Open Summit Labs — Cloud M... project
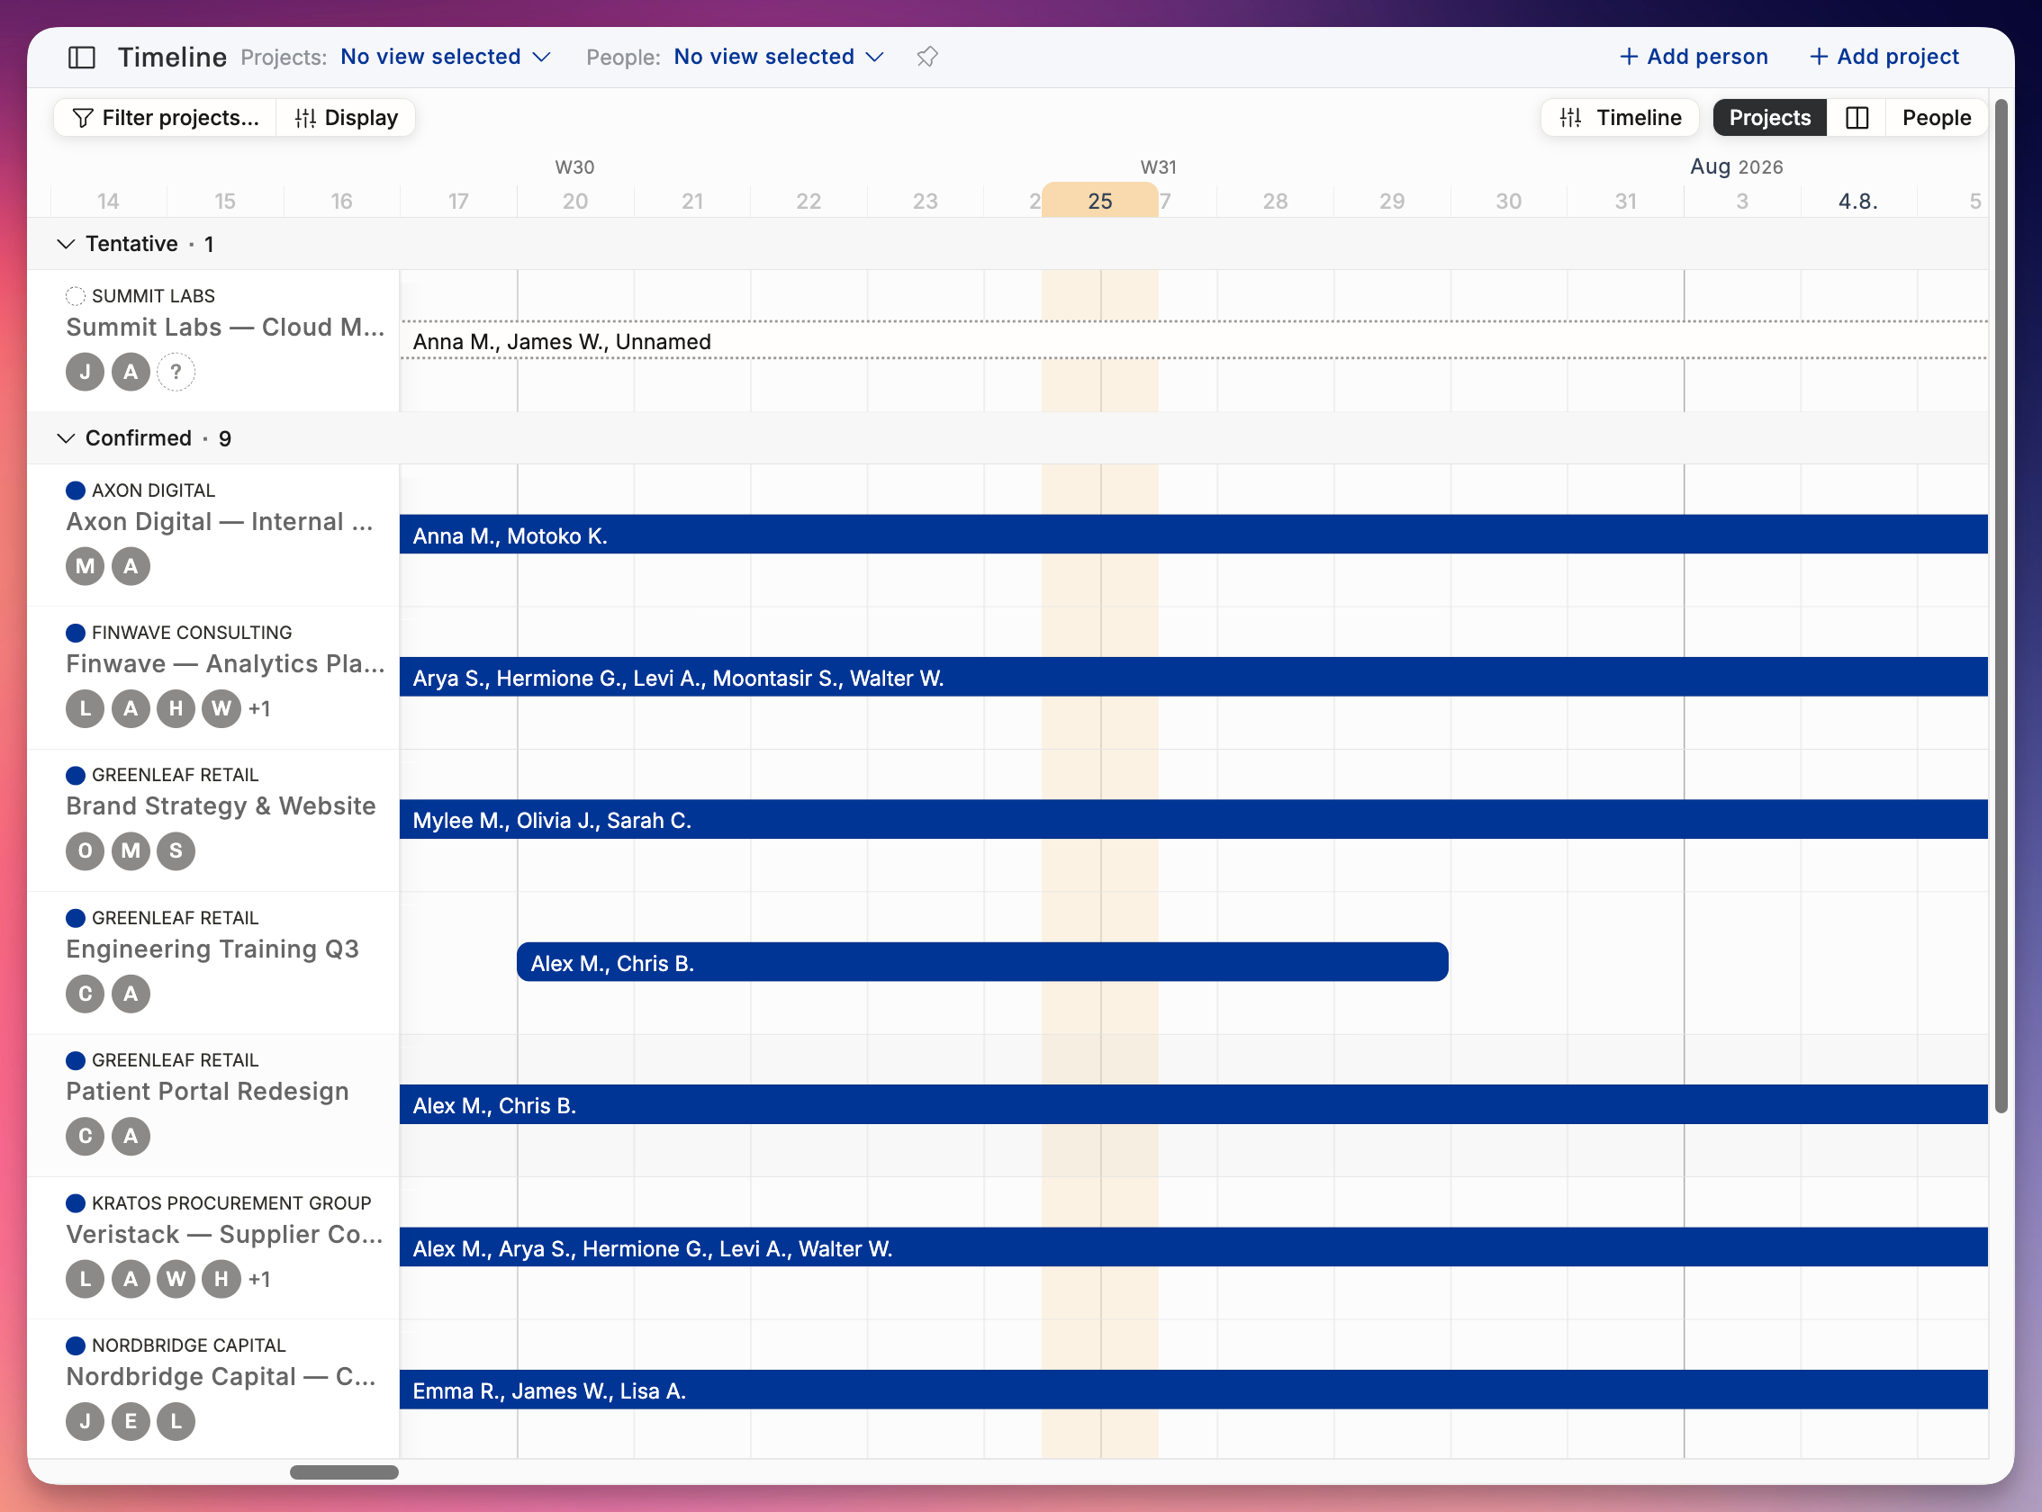 (225, 328)
